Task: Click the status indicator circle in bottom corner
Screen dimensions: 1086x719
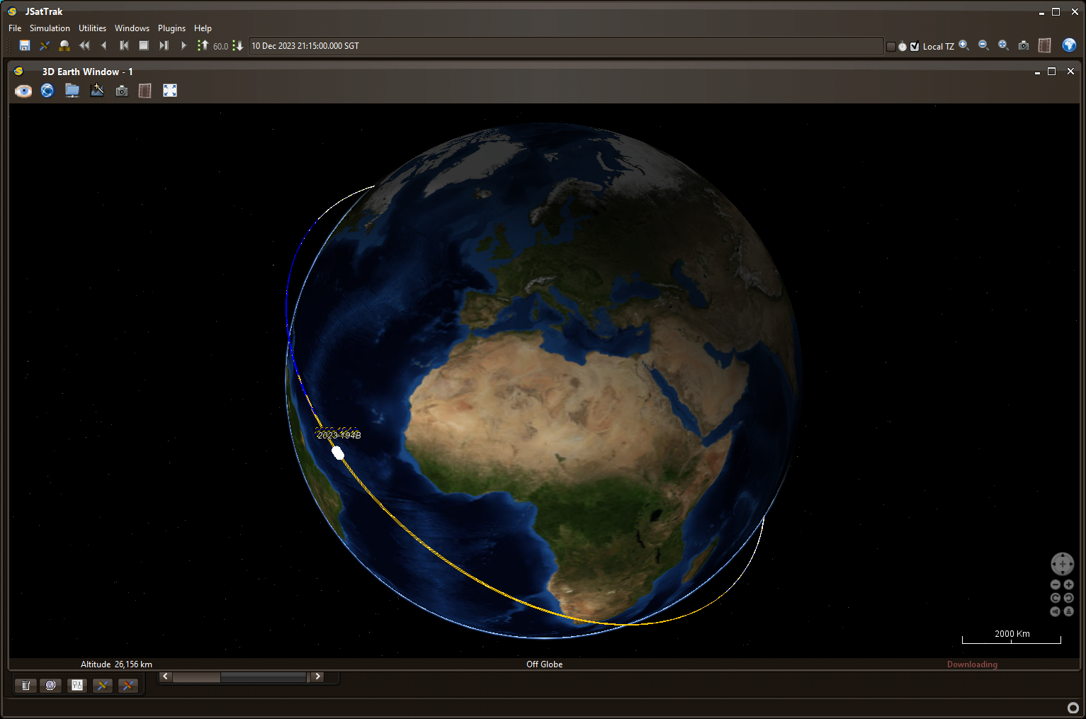Action: point(1073,708)
